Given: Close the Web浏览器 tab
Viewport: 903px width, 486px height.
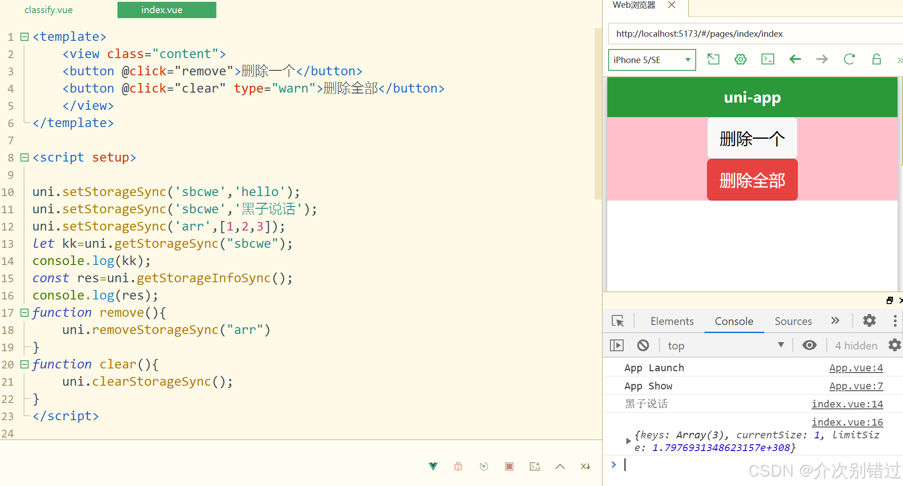Looking at the screenshot, I should (x=672, y=5).
